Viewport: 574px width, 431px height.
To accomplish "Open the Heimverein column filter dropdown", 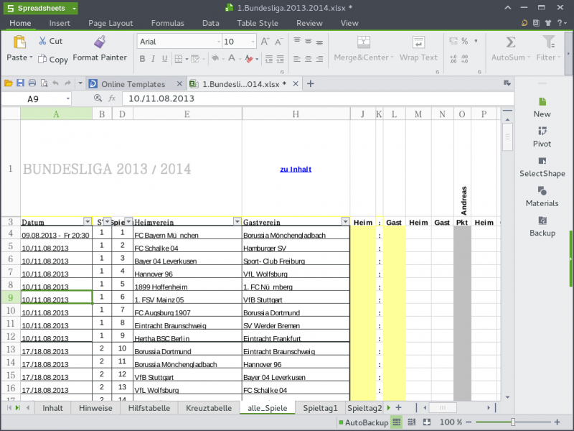I will click(237, 222).
